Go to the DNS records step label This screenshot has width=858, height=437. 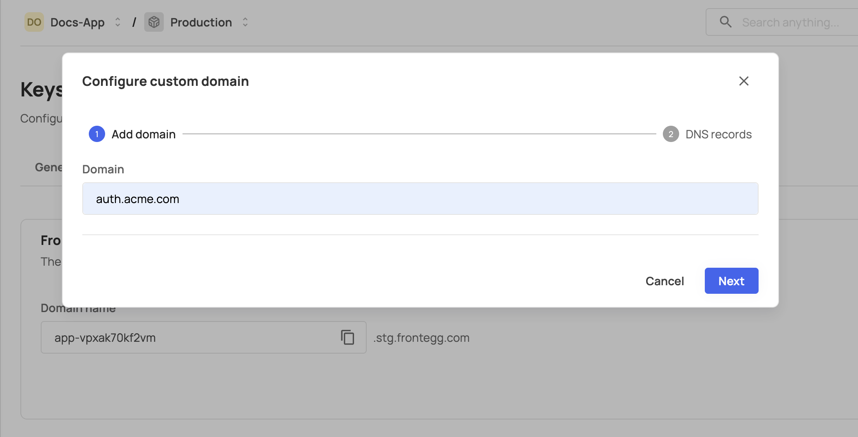click(x=718, y=134)
